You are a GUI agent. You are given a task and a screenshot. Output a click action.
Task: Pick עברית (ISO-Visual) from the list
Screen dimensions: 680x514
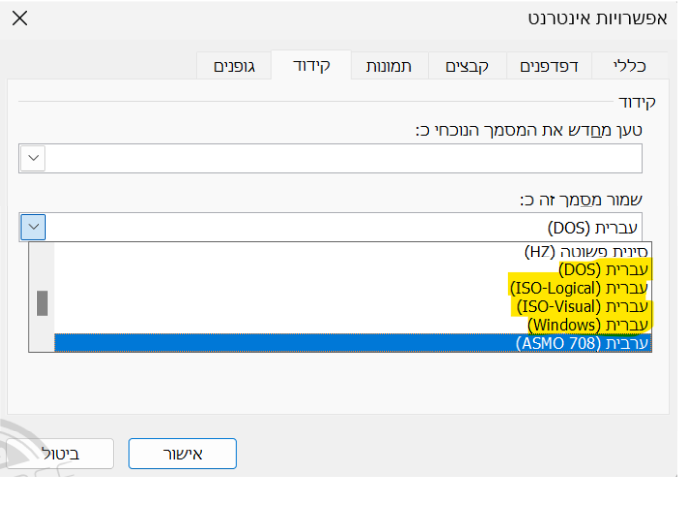[582, 306]
